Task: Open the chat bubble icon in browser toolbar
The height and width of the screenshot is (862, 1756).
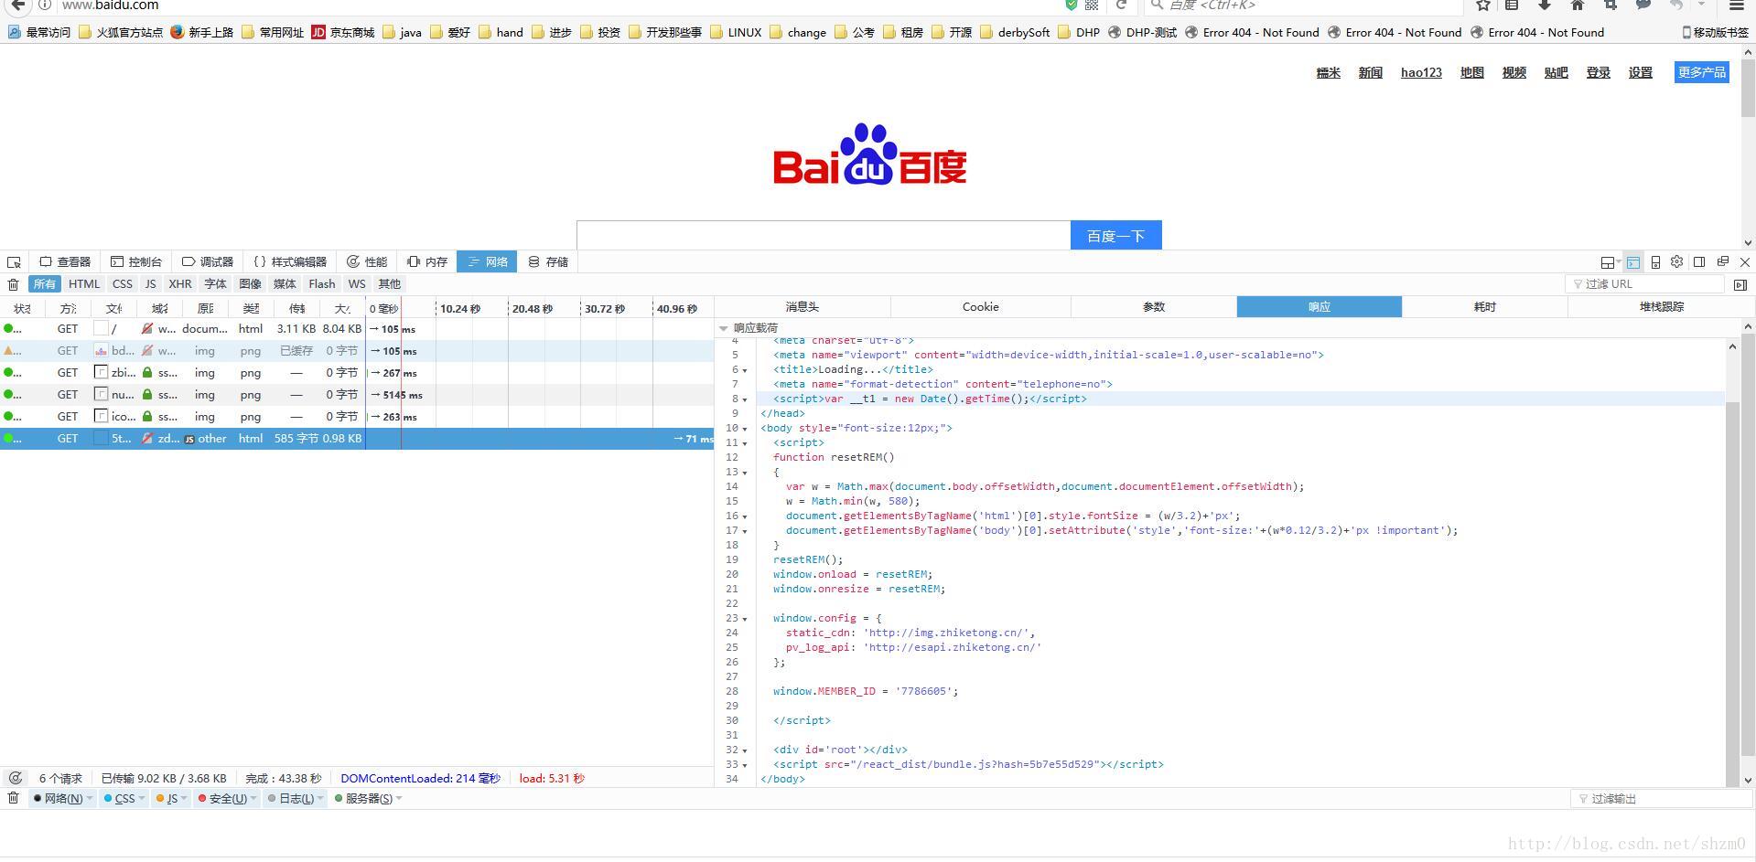Action: pos(1643,5)
